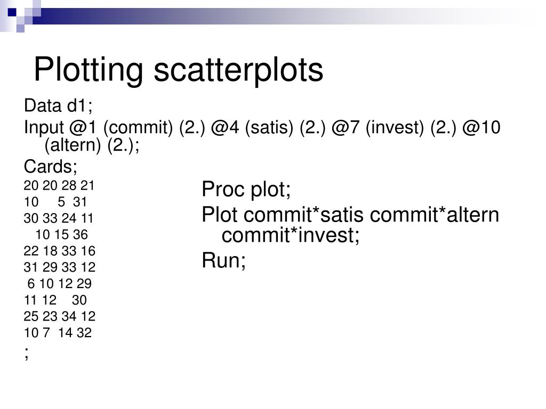Click the data row "20 20 28 21"

59,186
